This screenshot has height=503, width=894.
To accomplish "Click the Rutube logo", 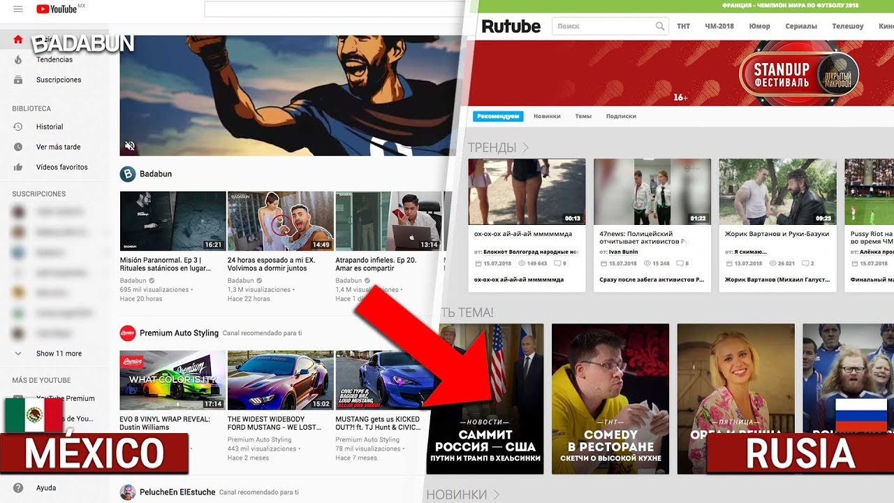I will [x=511, y=27].
